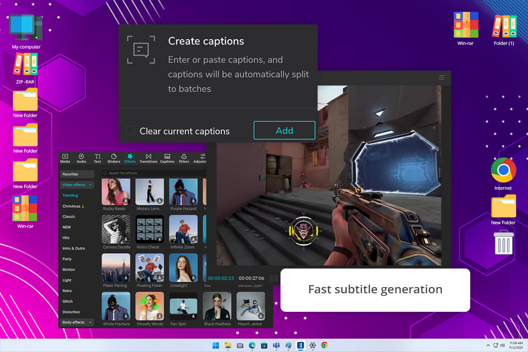
Task: Download the Purple Hazard effect
Action: point(193,200)
